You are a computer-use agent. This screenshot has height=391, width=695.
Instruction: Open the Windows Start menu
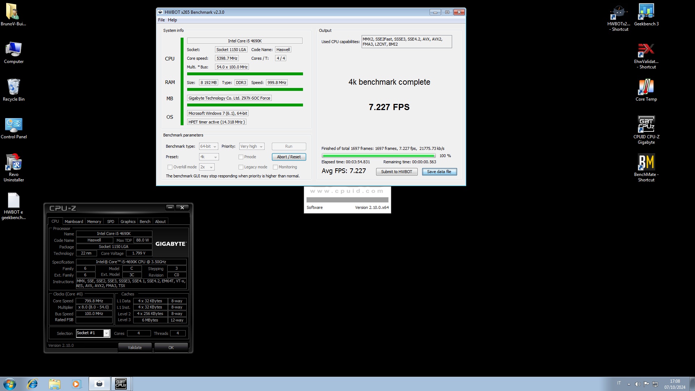(x=10, y=384)
